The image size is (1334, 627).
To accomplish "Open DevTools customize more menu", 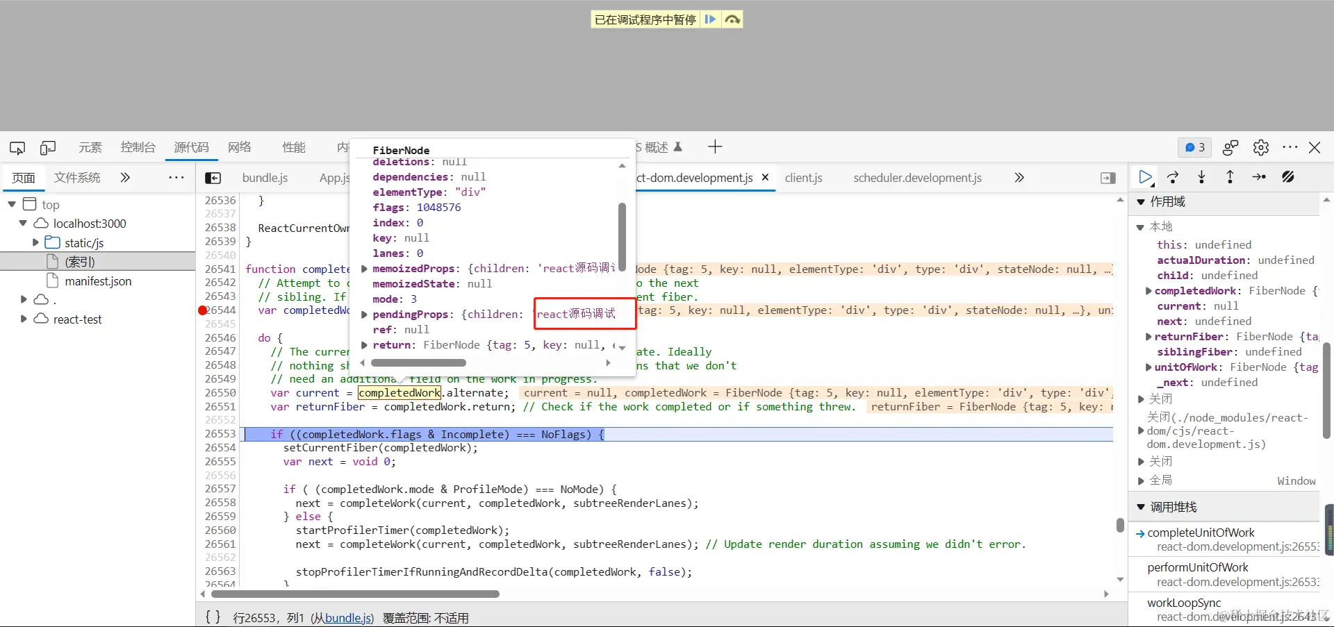I will point(1290,147).
